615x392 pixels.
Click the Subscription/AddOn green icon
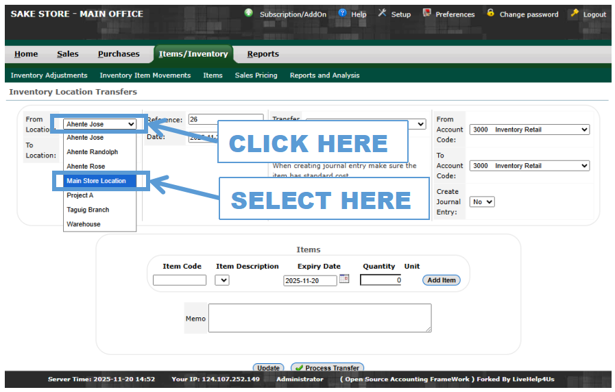[x=248, y=13]
